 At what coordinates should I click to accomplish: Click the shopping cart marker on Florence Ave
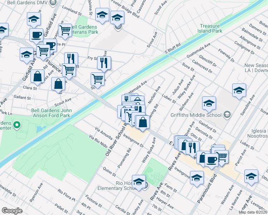(x=43, y=52)
